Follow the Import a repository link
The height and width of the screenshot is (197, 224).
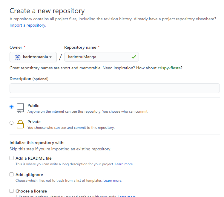[28, 25]
